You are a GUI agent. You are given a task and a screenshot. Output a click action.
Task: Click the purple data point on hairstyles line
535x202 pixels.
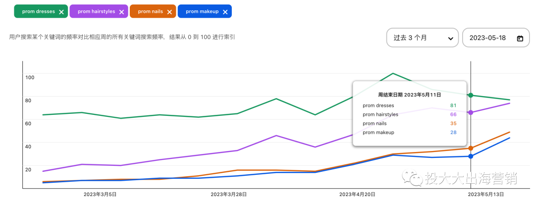[471, 112]
